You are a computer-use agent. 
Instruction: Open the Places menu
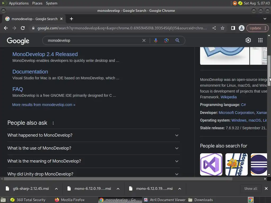37,3
